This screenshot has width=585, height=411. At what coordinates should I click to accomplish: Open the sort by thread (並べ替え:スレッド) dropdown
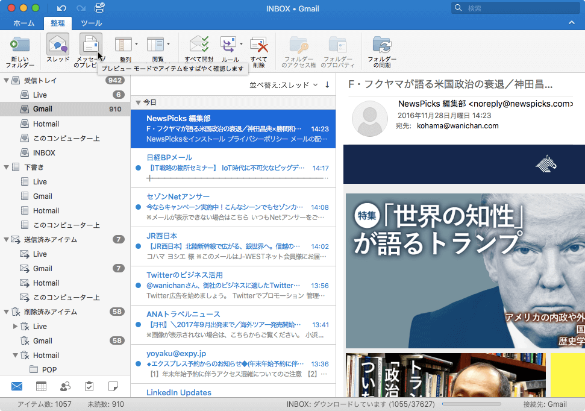[x=283, y=85]
